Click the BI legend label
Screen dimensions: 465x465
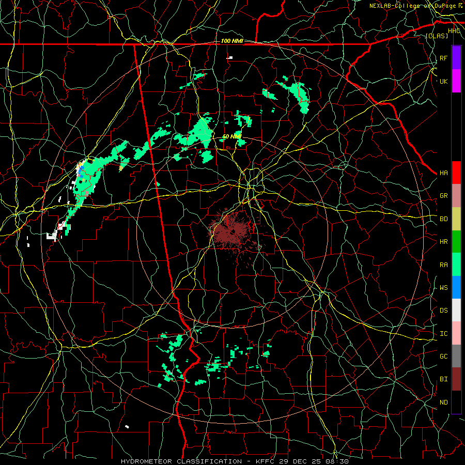444,379
